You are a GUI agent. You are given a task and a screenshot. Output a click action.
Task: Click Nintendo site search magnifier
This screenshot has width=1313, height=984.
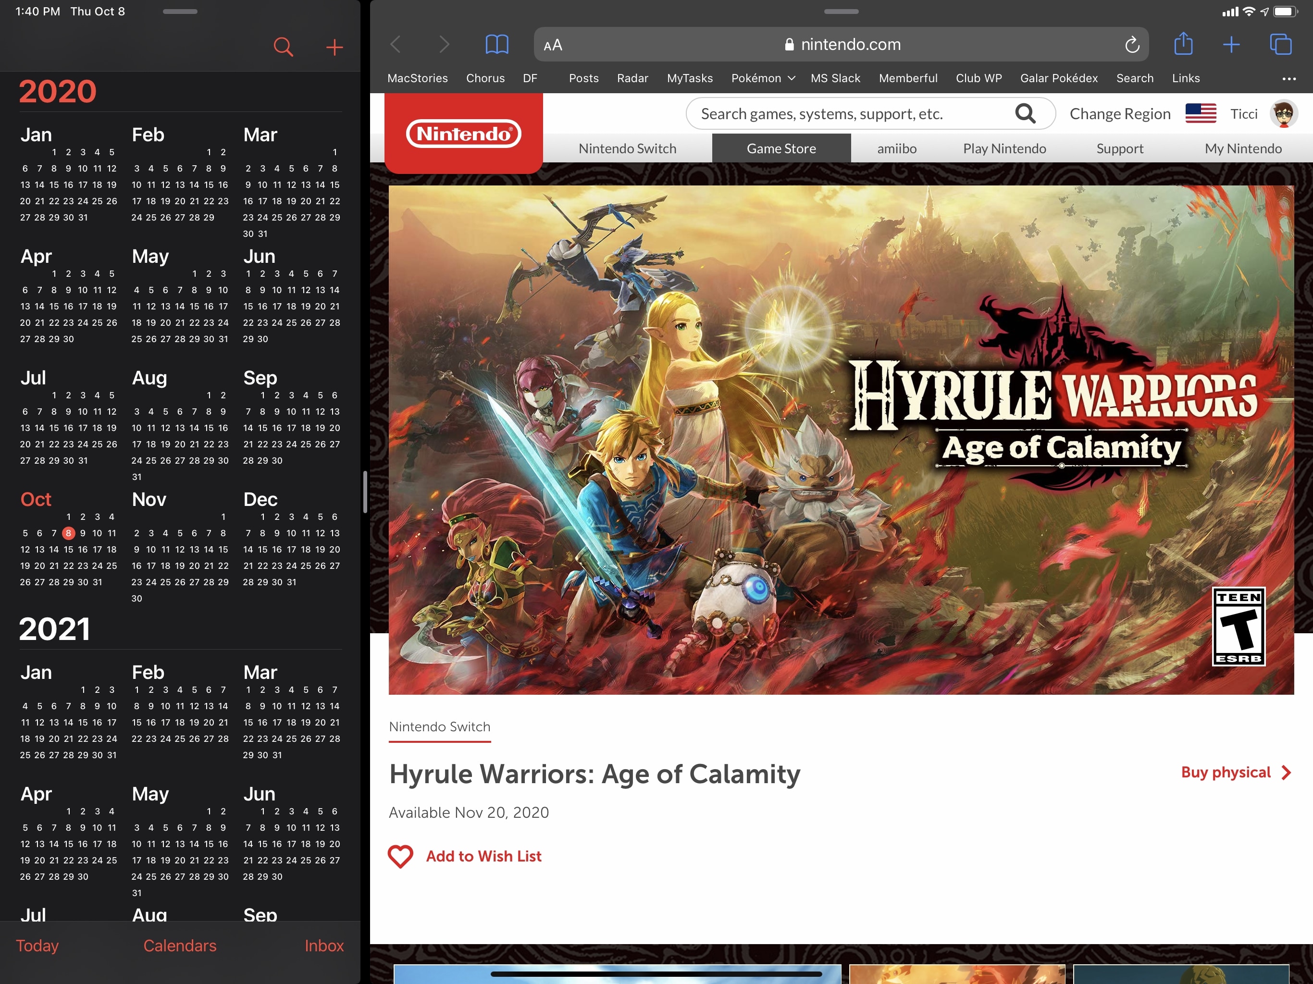(1025, 113)
